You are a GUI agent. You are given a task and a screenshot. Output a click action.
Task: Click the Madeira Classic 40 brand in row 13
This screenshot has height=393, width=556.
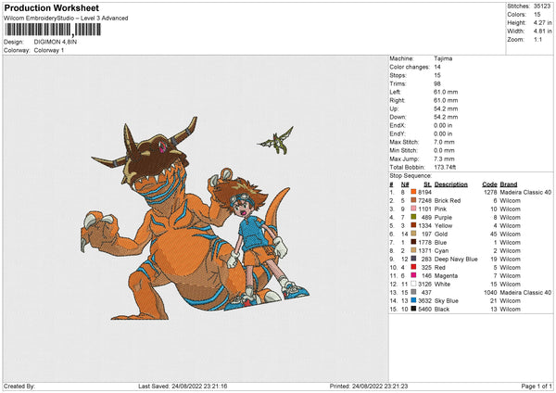[525, 292]
